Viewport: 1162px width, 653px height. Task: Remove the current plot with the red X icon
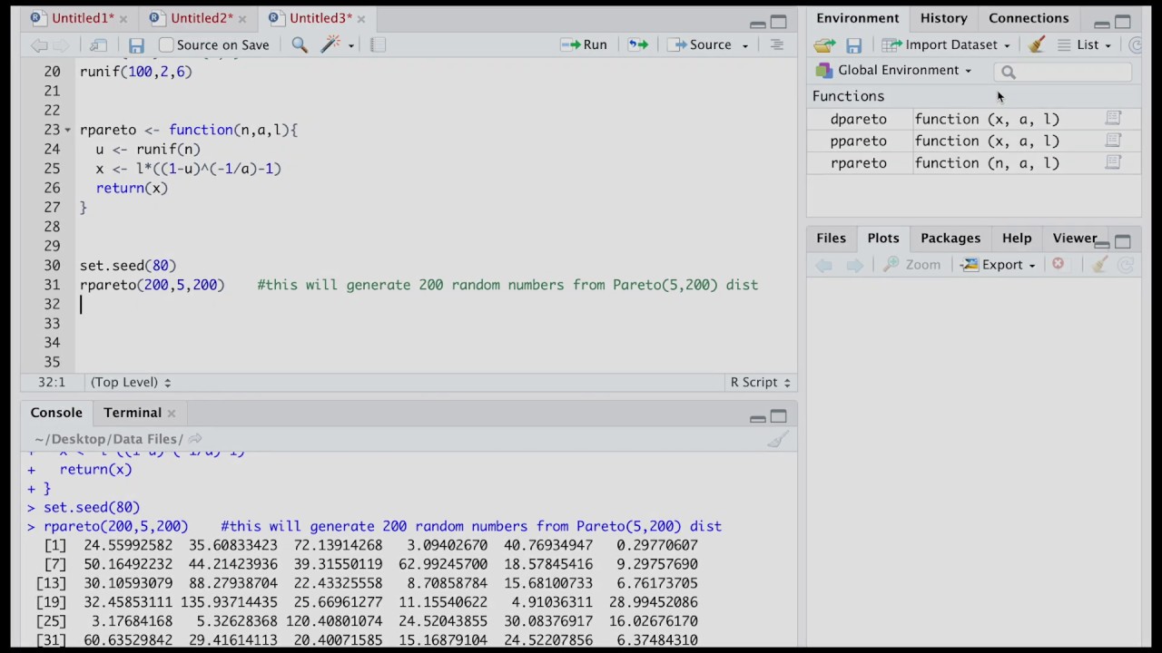click(1058, 264)
